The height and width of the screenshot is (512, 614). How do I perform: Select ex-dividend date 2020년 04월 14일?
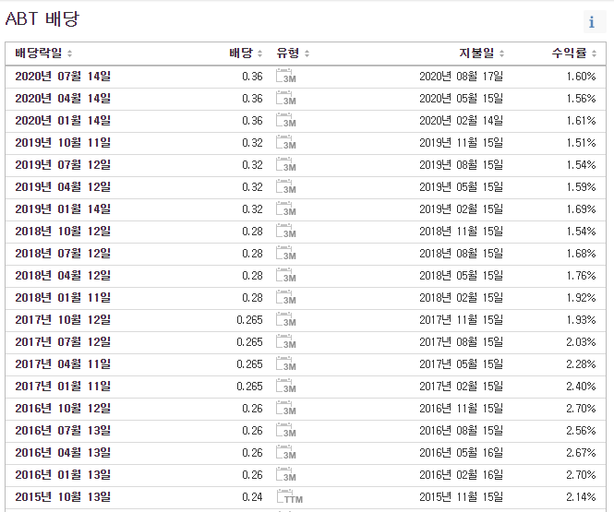(63, 98)
